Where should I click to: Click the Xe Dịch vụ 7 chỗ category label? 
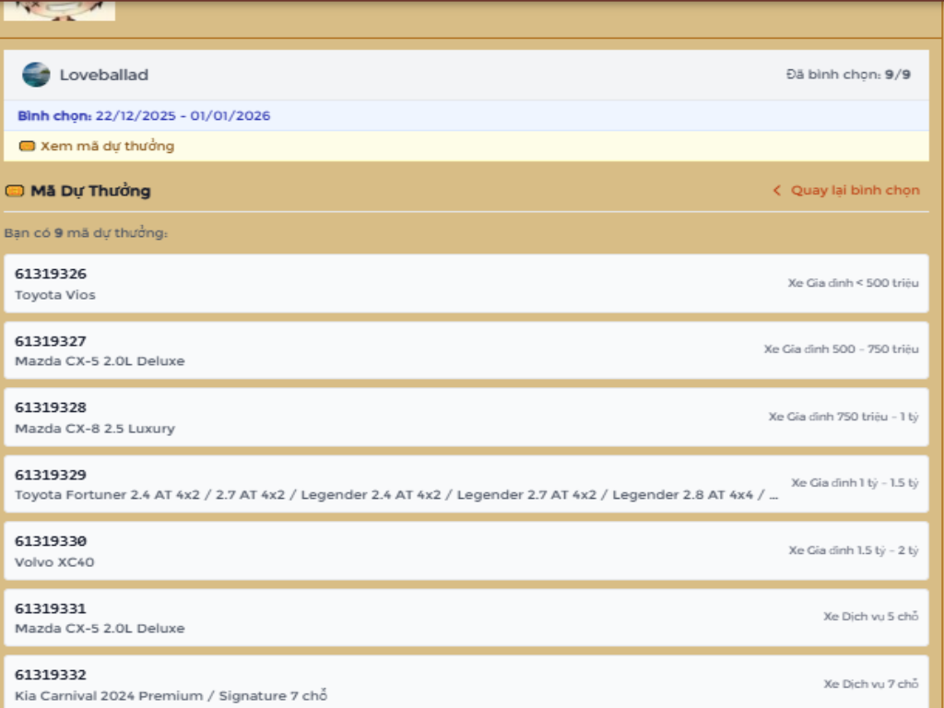(870, 684)
